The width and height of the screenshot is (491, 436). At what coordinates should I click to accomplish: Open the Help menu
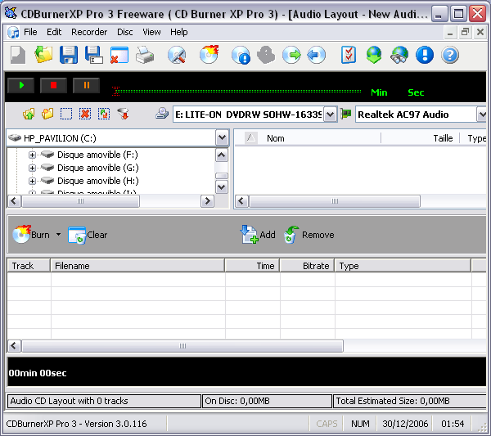[x=178, y=32]
